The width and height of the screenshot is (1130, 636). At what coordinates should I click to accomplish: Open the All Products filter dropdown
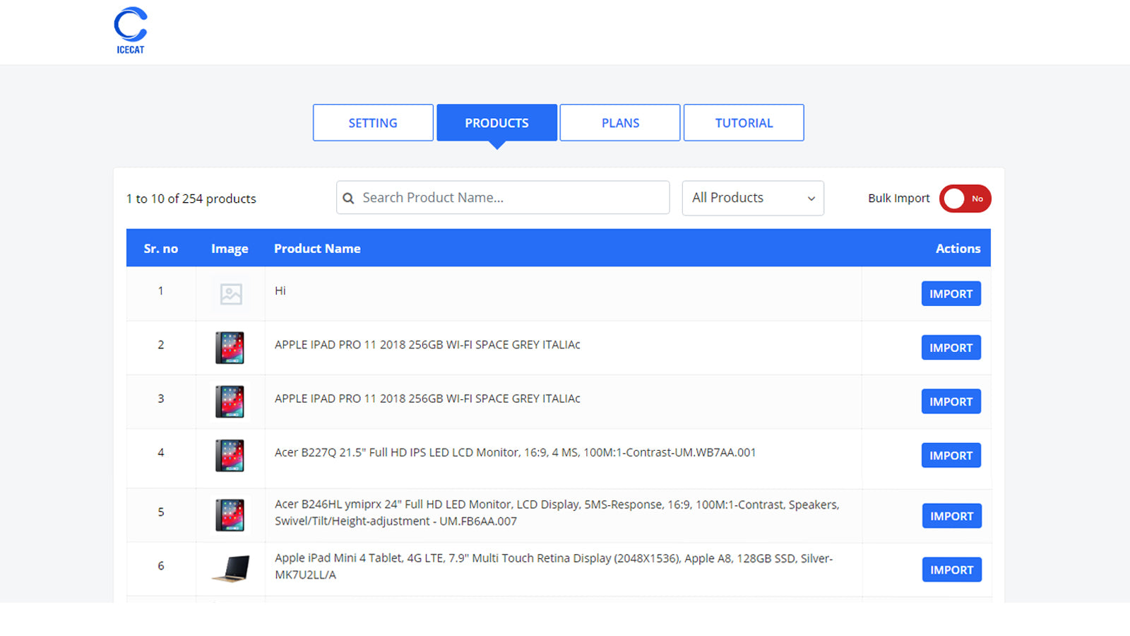[753, 198]
